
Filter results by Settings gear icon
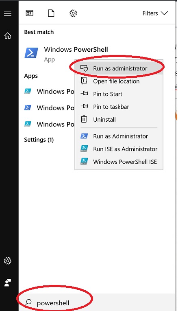click(x=73, y=13)
